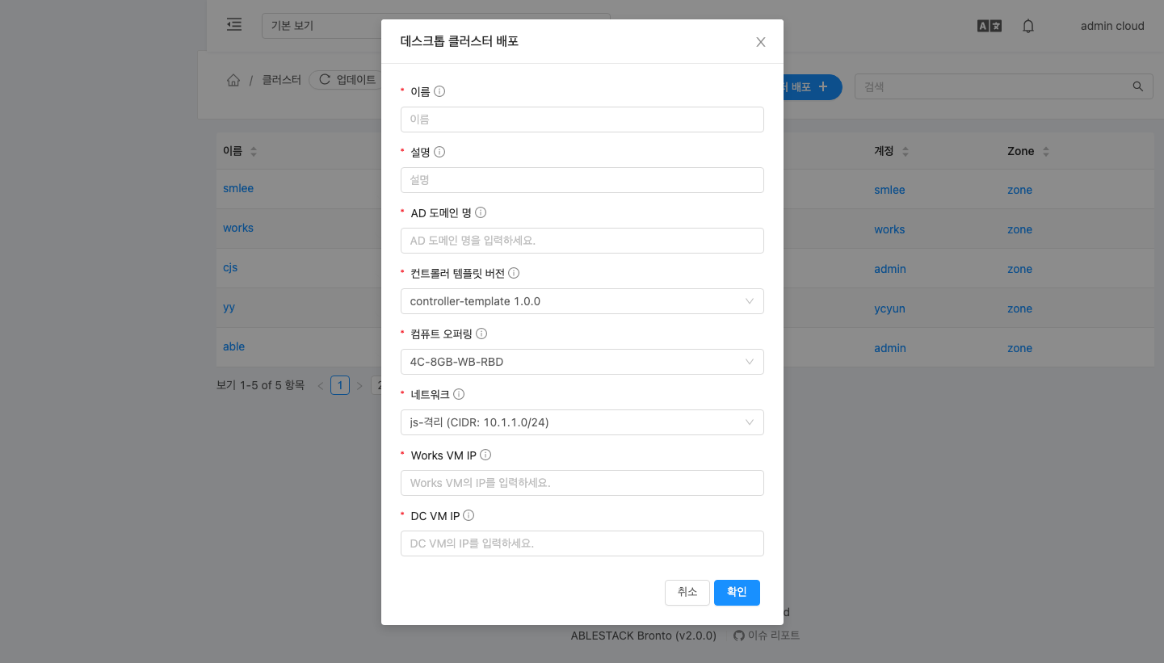Expand the 4C-8GB-WB-RBD compute offering dropdown

[x=582, y=362]
